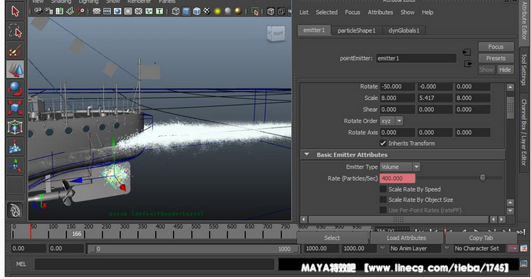Enable Use All Lights yellow sphere
This screenshot has width=531, height=279.
(217, 11)
